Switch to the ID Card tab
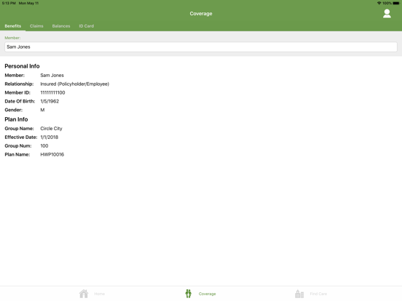The height and width of the screenshot is (301, 402). 87,26
